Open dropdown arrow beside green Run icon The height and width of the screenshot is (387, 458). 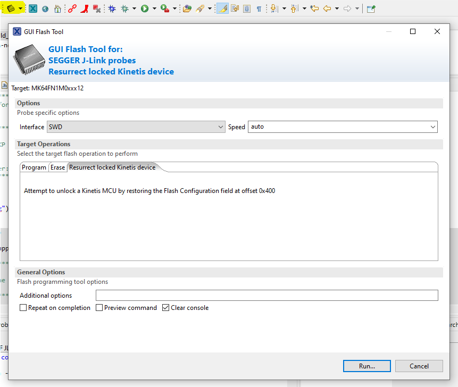[154, 9]
